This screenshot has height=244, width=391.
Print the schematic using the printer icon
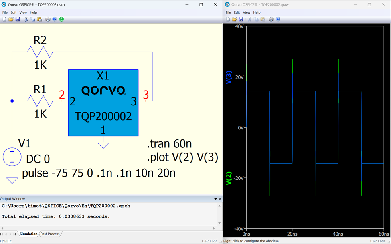pos(48,19)
